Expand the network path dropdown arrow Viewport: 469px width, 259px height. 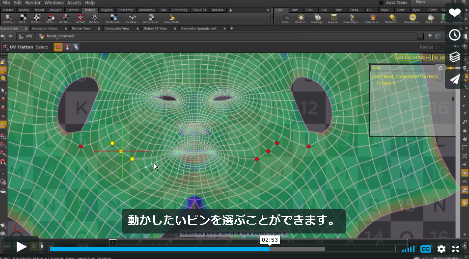click(x=420, y=36)
